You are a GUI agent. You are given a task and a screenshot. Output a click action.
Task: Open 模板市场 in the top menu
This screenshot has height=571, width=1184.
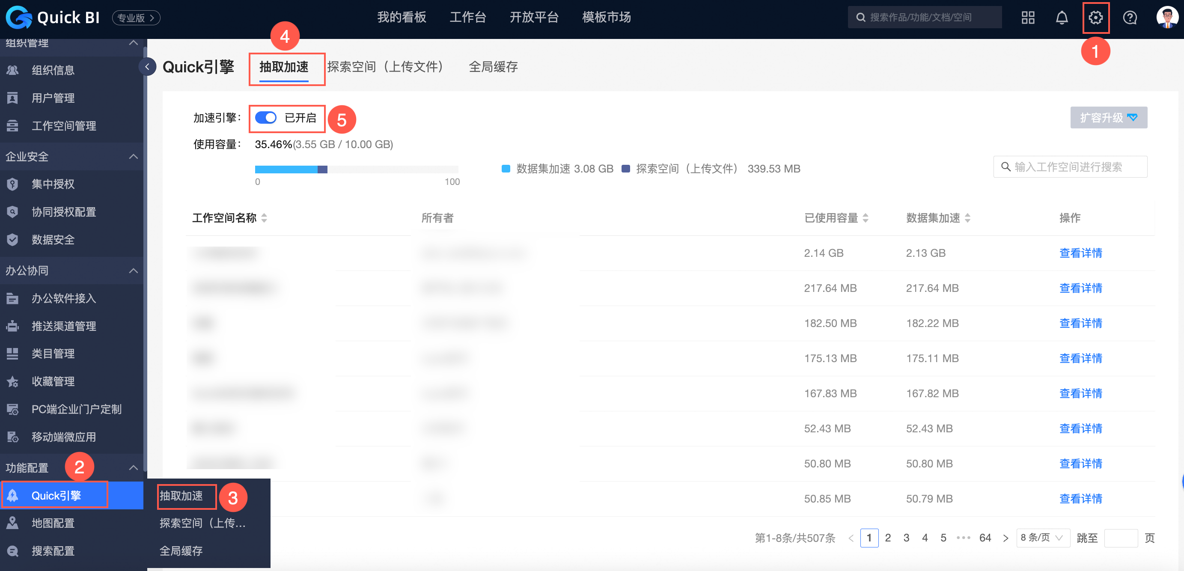pyautogui.click(x=606, y=18)
